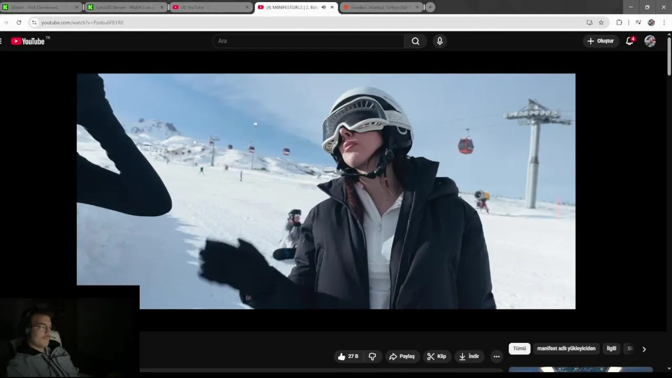
Task: Open media control icon in toolbar
Action: tap(638, 23)
